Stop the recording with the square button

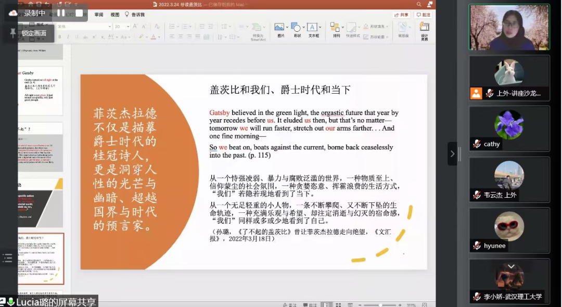pos(79,13)
